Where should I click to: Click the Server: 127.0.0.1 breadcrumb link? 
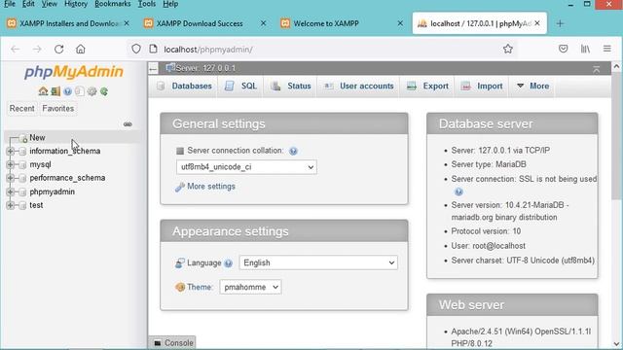click(205, 68)
